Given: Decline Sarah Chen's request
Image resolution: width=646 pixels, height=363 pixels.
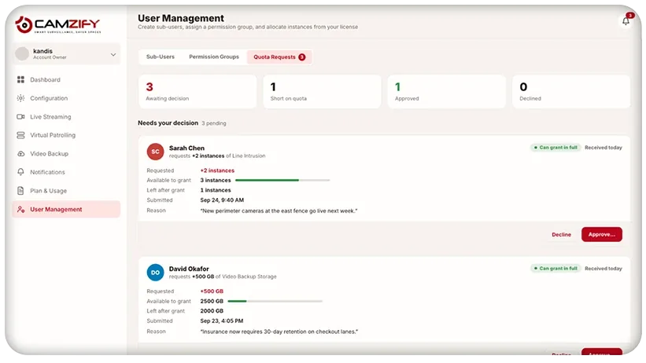Looking at the screenshot, I should 561,234.
